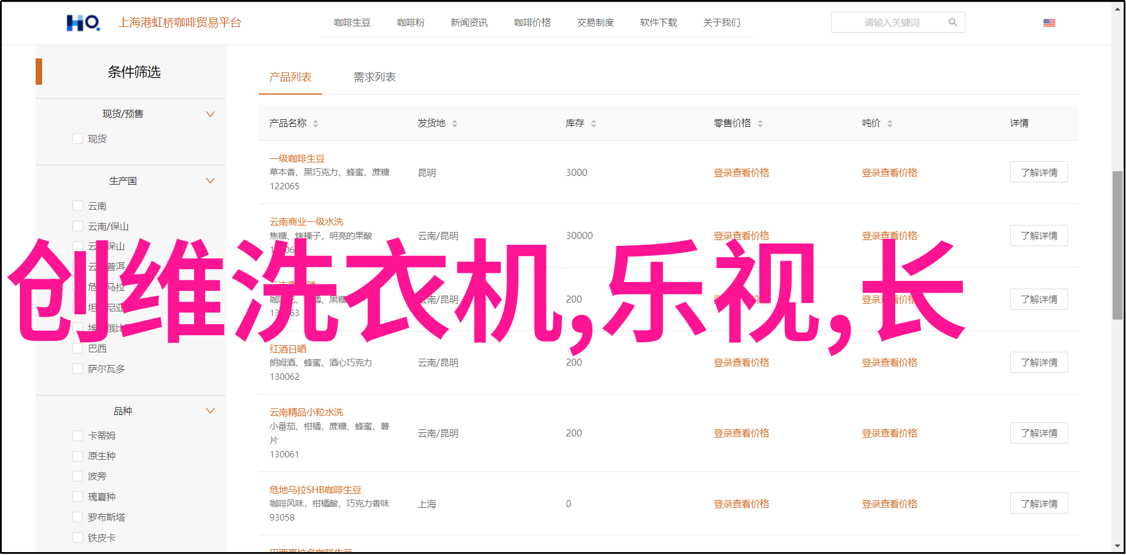Tick the 现货 checkbox
The image size is (1126, 555).
point(78,138)
